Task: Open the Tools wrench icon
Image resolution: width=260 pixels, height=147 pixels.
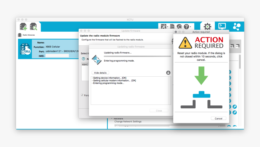Action: click(x=164, y=27)
